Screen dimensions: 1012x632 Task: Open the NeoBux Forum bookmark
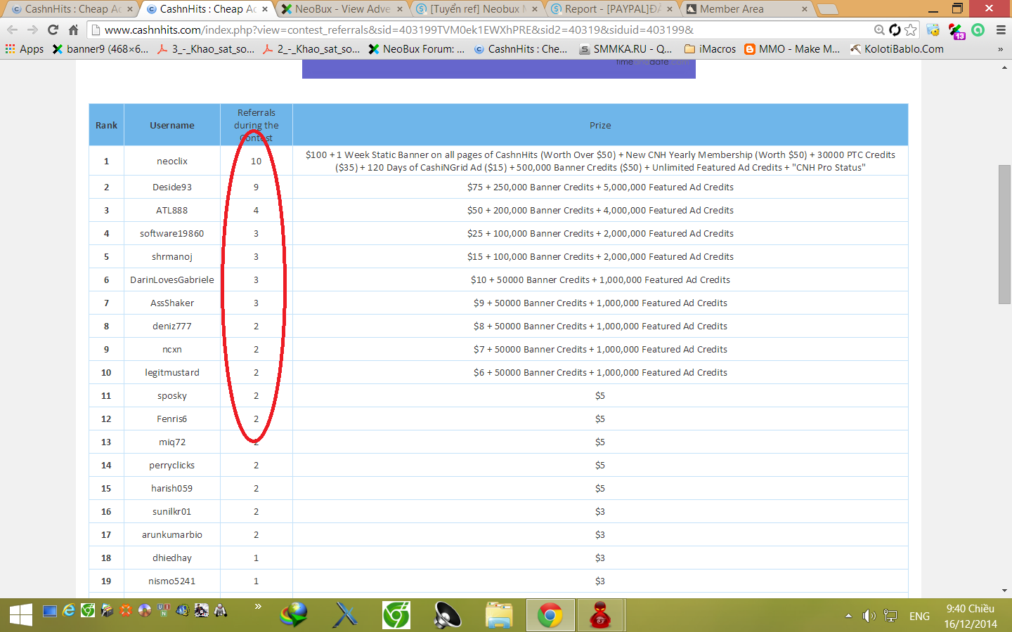[417, 49]
